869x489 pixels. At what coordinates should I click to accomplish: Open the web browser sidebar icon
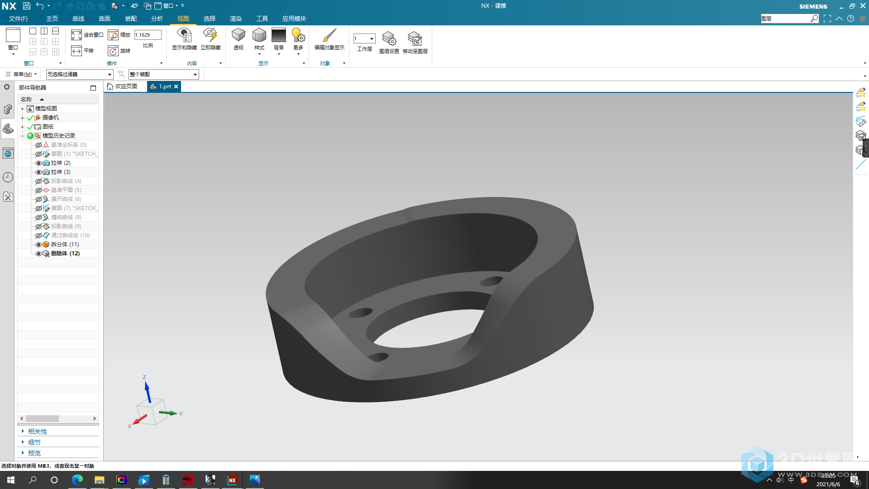8,153
